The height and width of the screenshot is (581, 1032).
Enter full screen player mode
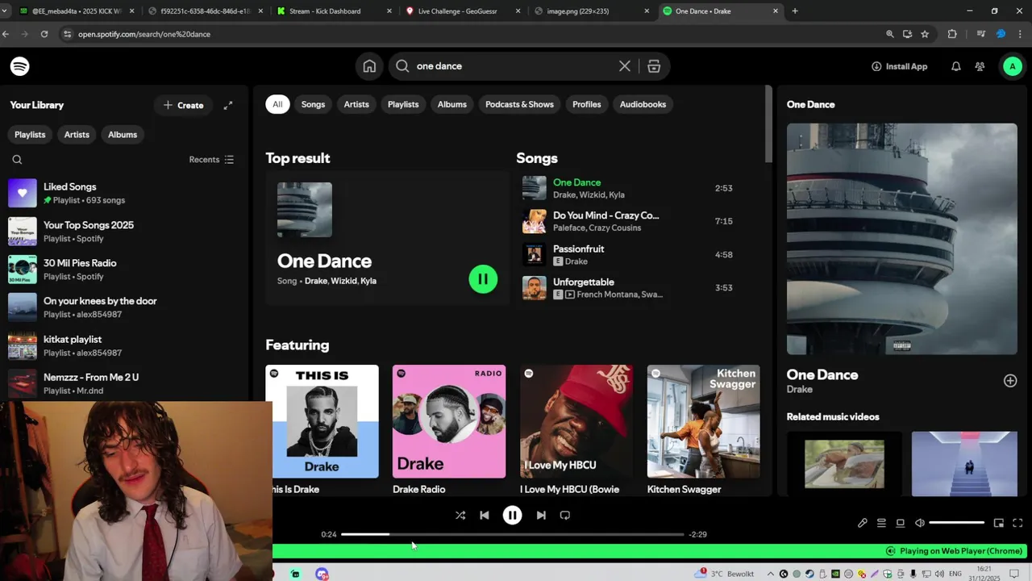point(1017,523)
